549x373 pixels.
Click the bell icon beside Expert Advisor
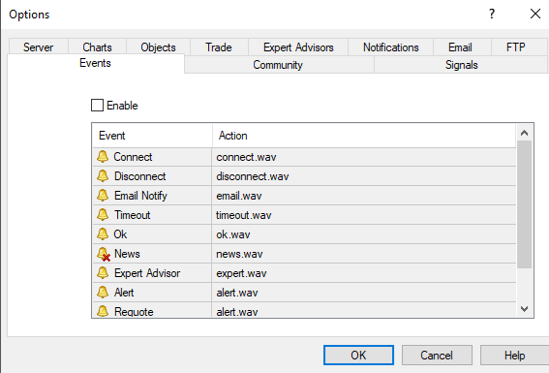tap(103, 273)
